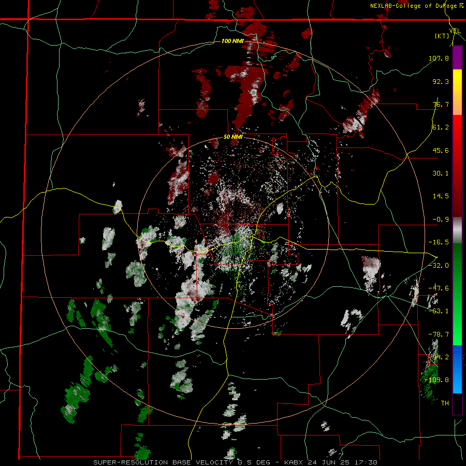Pick the purple segment of the velocity color bar
Viewport: 466px width, 466px height.
point(457,58)
